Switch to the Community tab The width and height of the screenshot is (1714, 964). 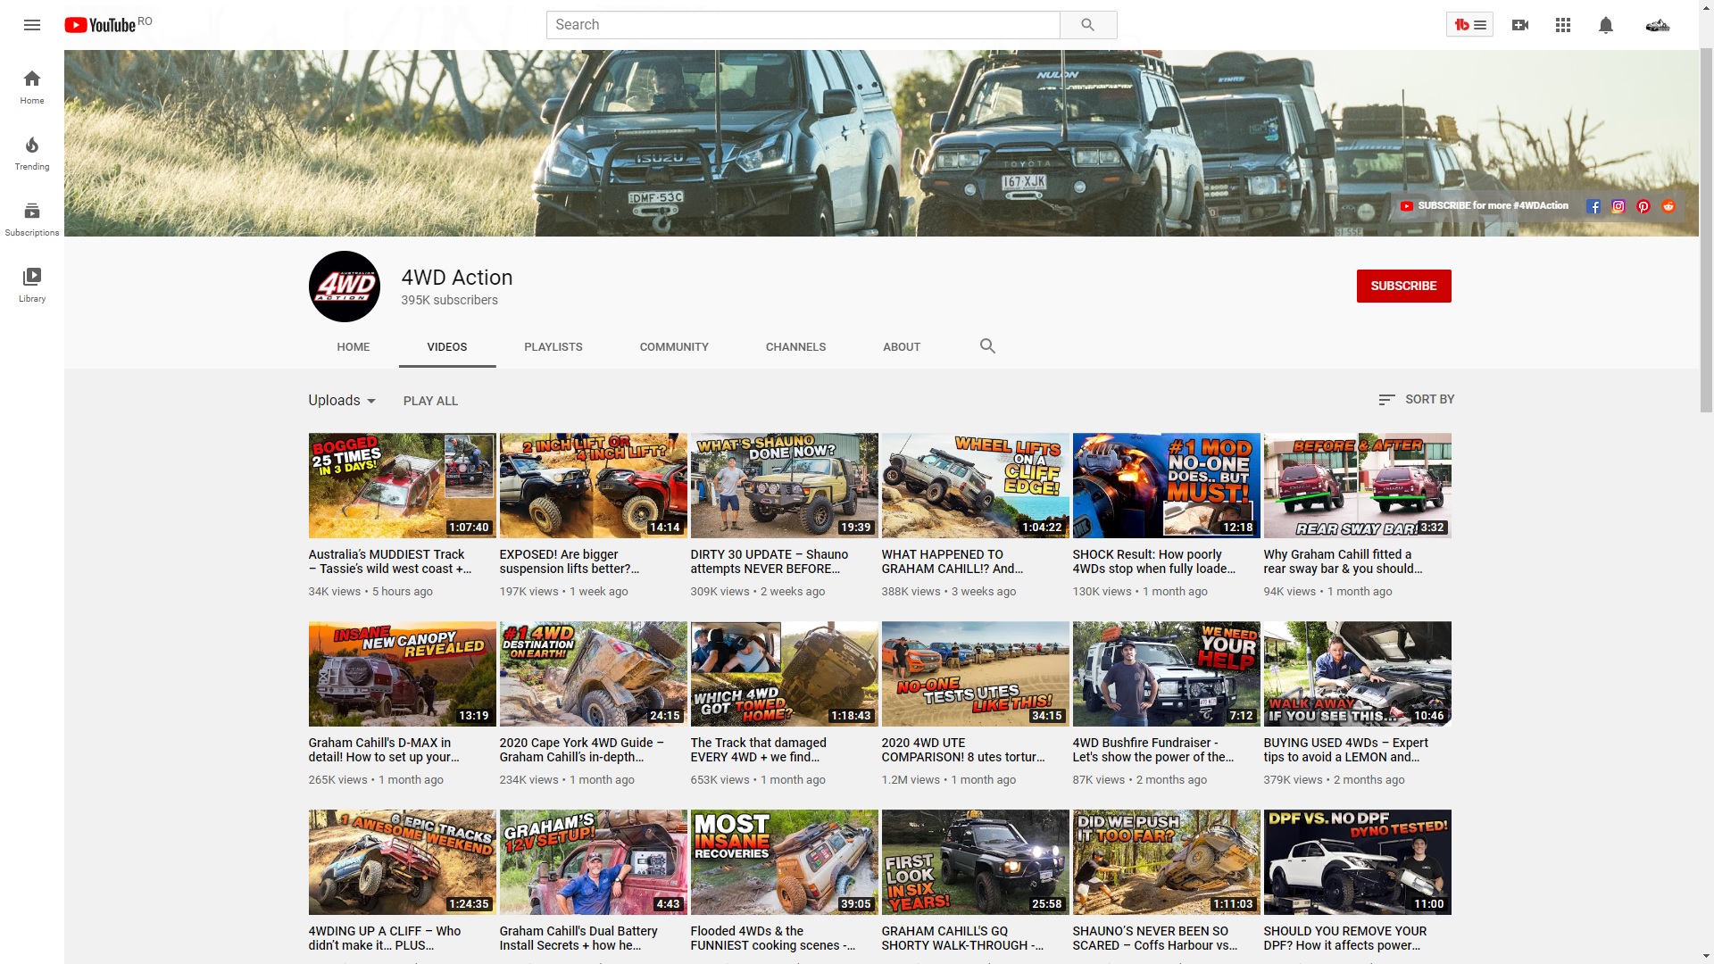(x=674, y=347)
